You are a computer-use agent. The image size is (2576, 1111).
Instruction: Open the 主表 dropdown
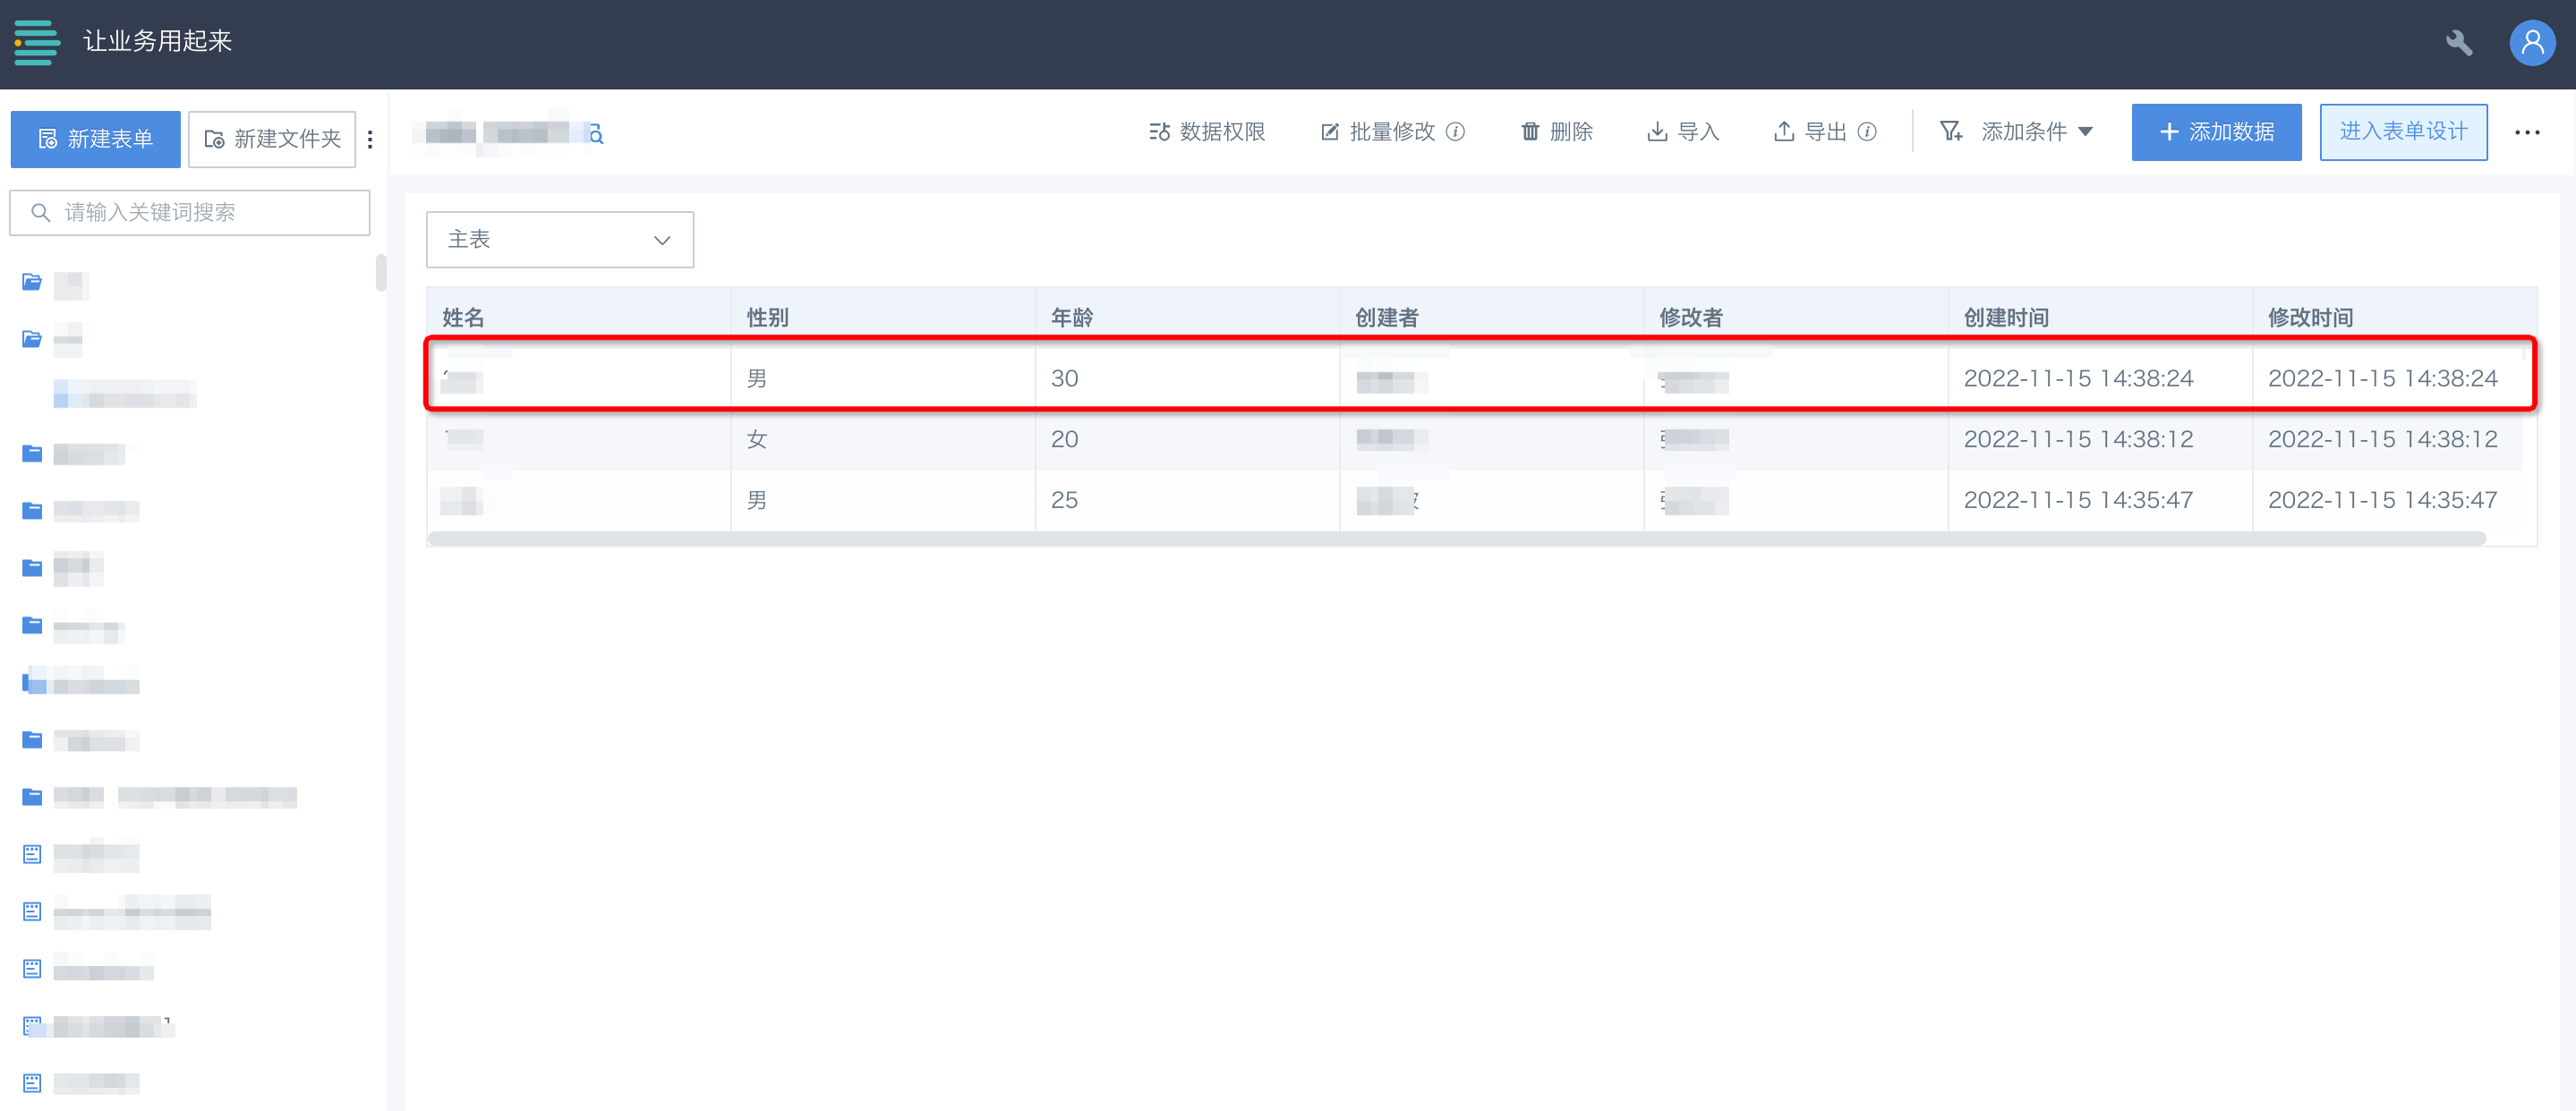point(559,240)
